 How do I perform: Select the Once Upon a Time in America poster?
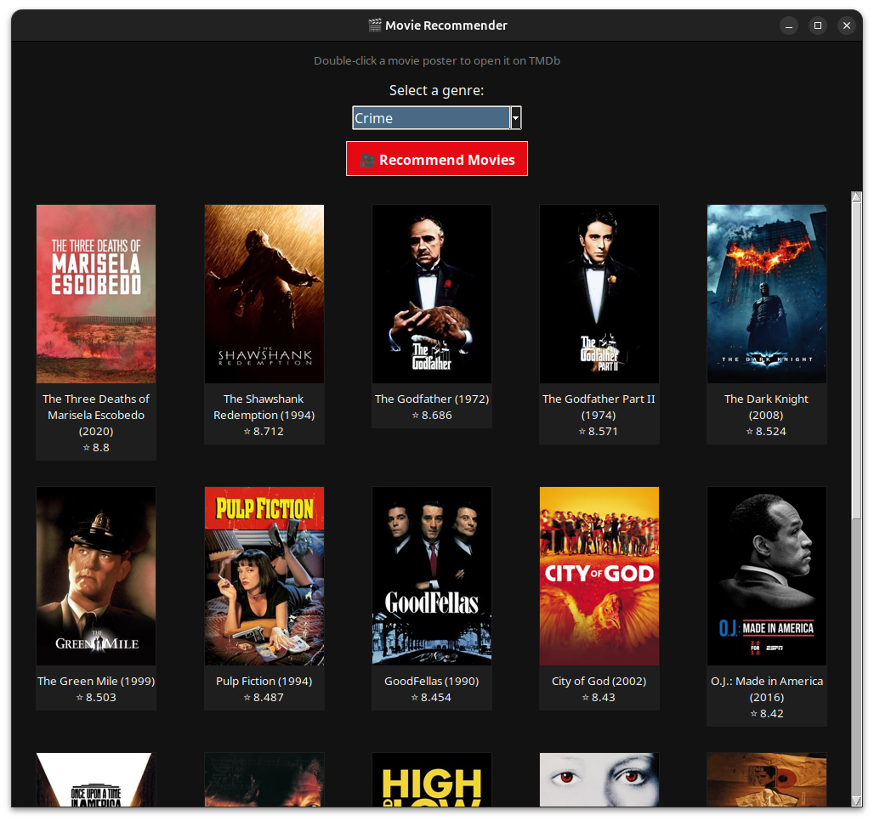tap(96, 779)
